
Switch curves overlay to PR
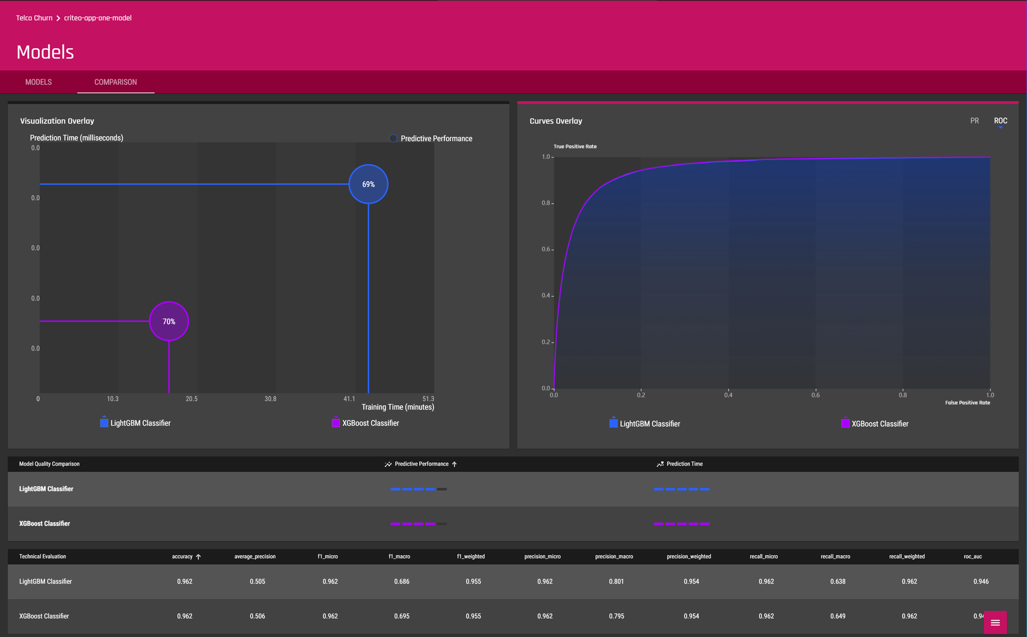coord(974,121)
